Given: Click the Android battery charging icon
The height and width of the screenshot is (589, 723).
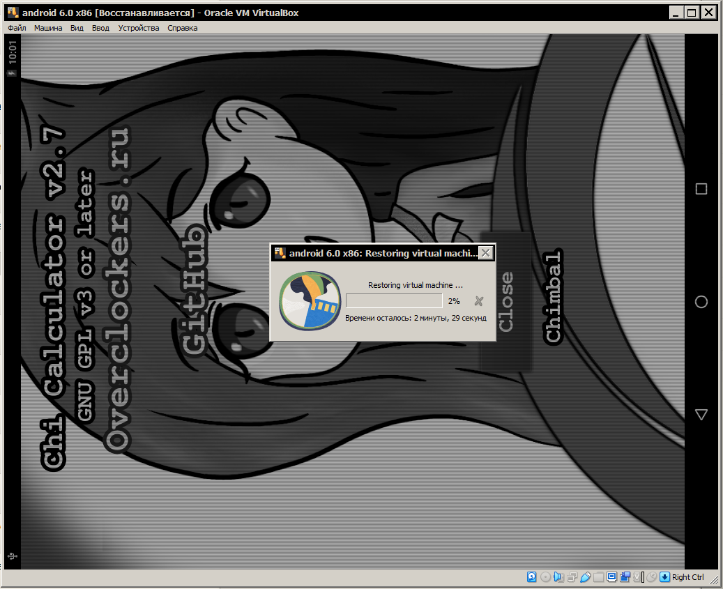Looking at the screenshot, I should [x=12, y=72].
